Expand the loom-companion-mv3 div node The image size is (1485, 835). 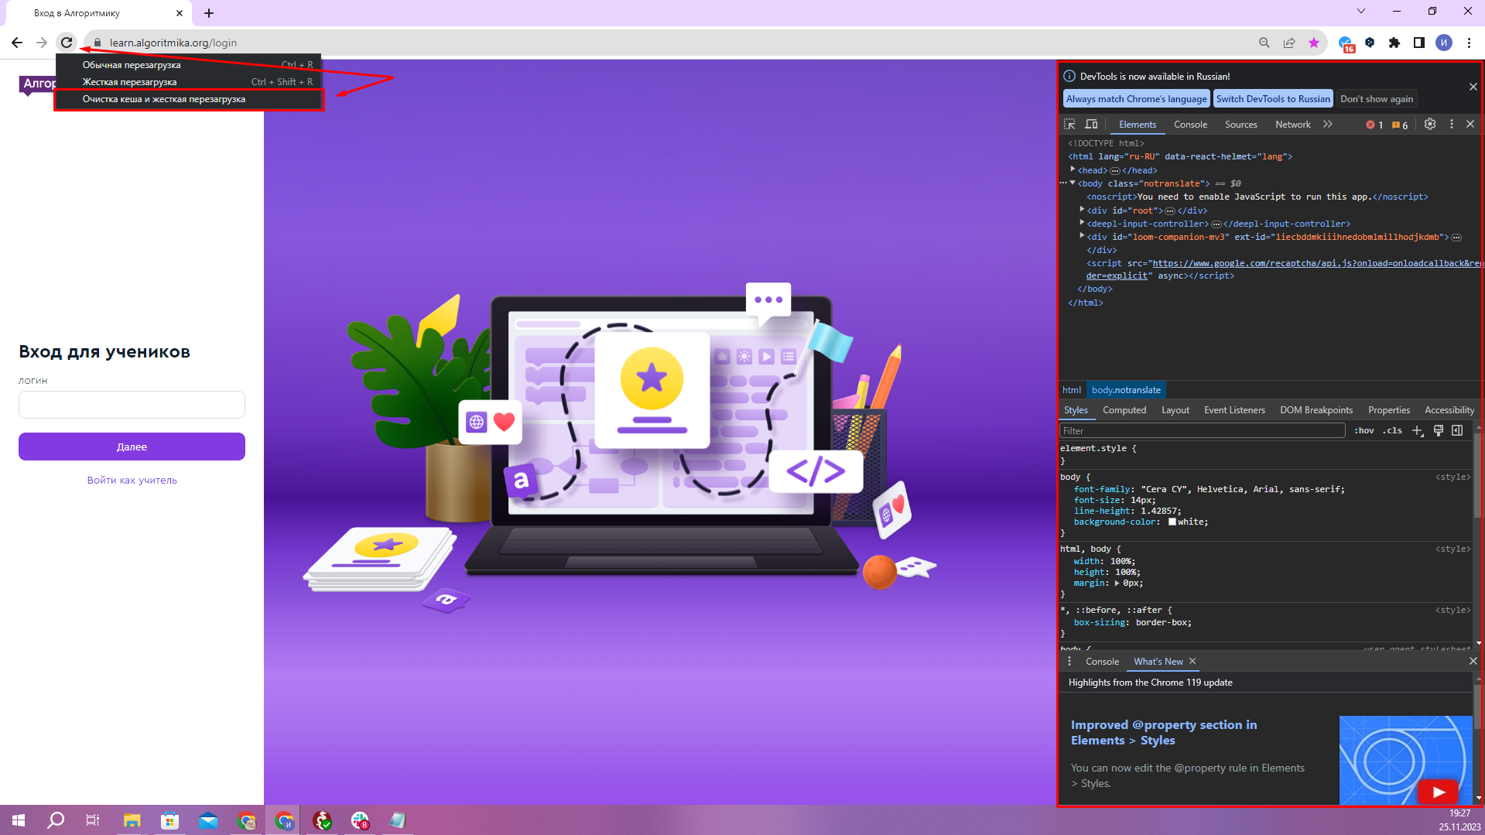pyautogui.click(x=1082, y=236)
